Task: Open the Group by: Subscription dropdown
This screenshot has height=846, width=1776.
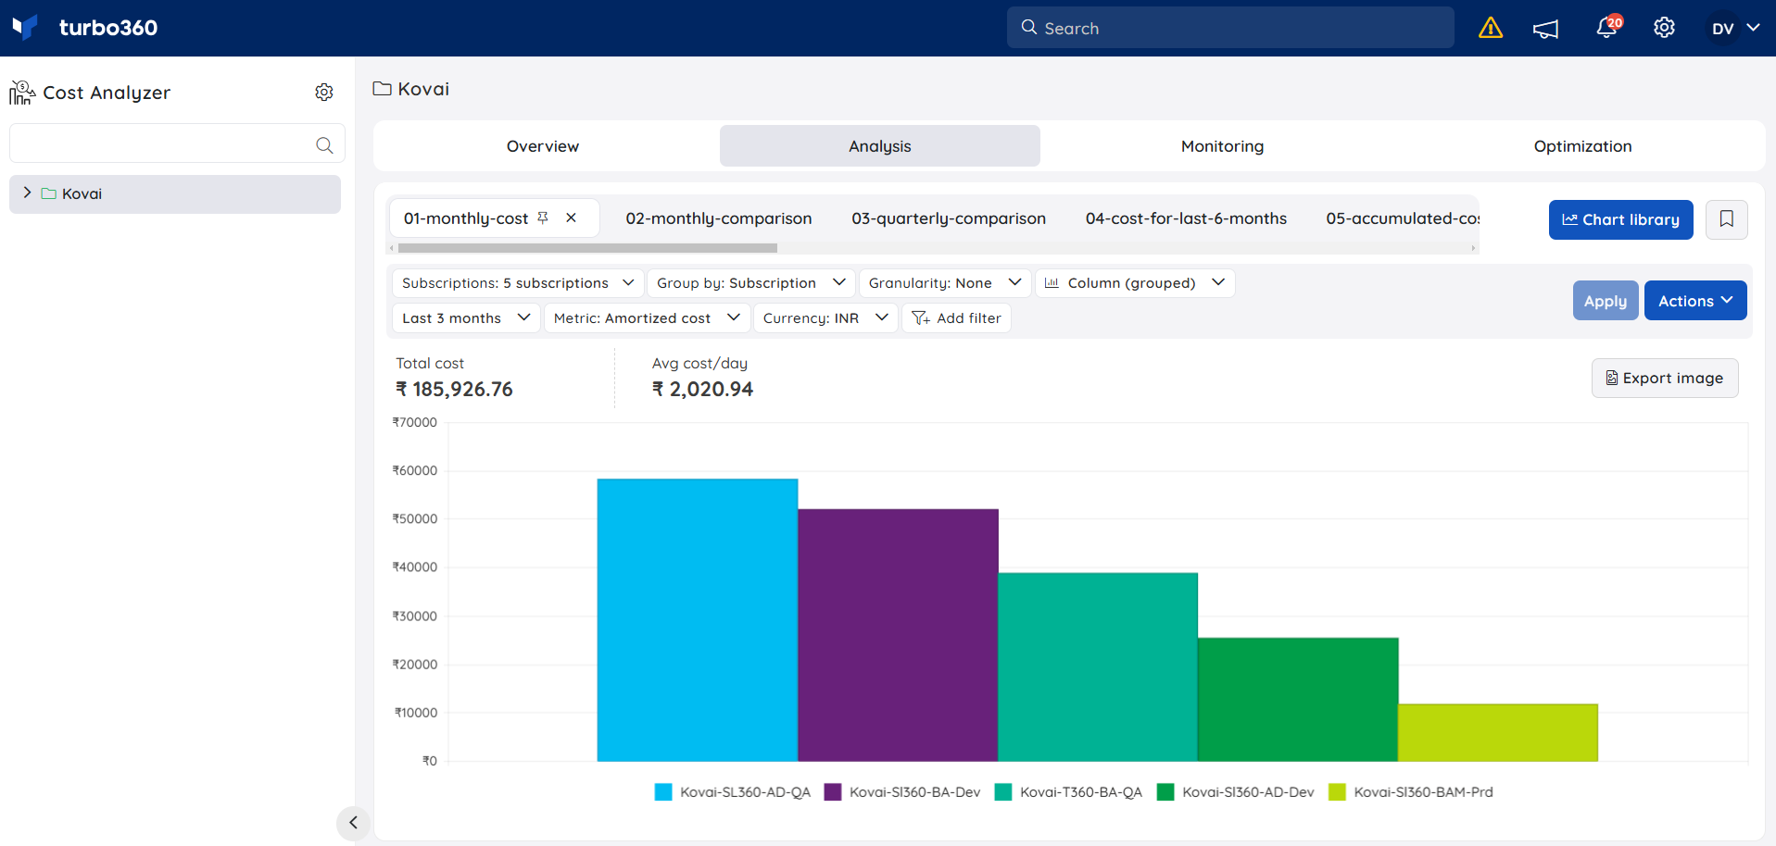Action: coord(750,282)
